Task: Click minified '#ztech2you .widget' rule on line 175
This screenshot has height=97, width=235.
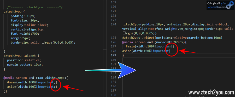Action: [x=172, y=38]
